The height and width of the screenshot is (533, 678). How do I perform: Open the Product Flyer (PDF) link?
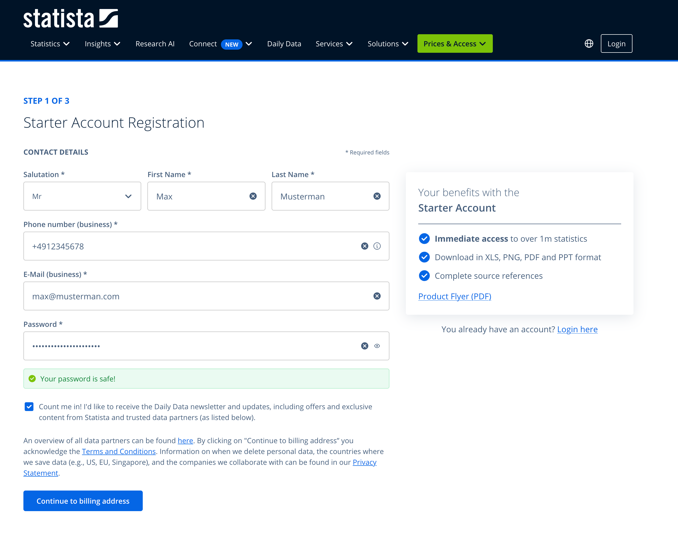(454, 296)
